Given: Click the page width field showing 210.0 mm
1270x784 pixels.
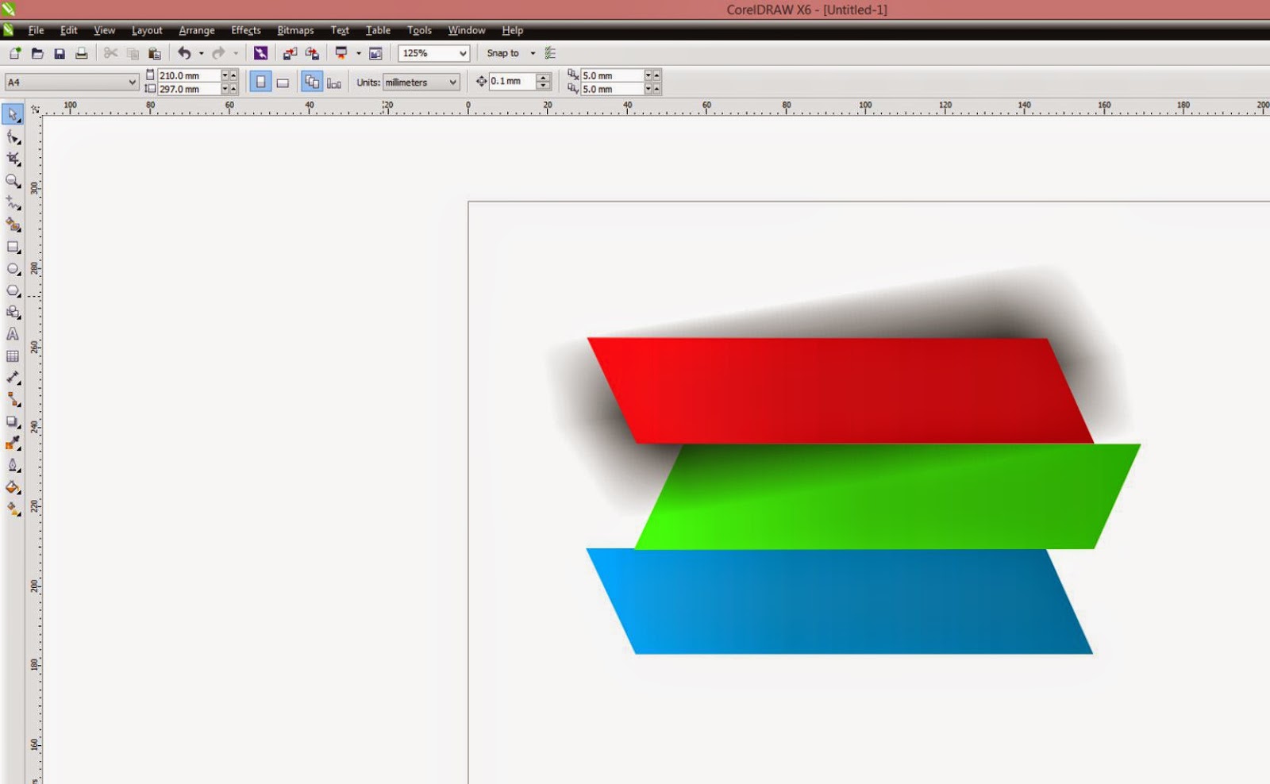Looking at the screenshot, I should coord(189,75).
